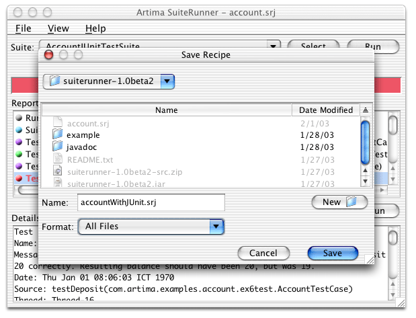The width and height of the screenshot is (416, 318).
Task: Click the README.txt document icon
Action: [x=58, y=159]
